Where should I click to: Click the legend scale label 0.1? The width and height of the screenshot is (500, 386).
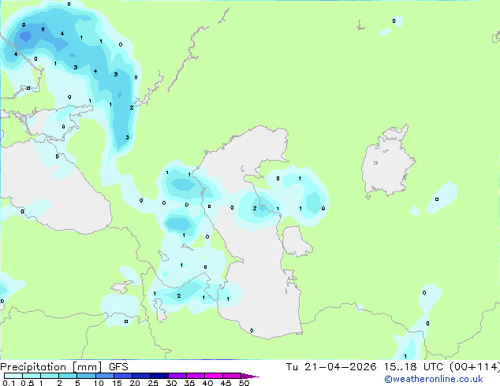(9, 383)
